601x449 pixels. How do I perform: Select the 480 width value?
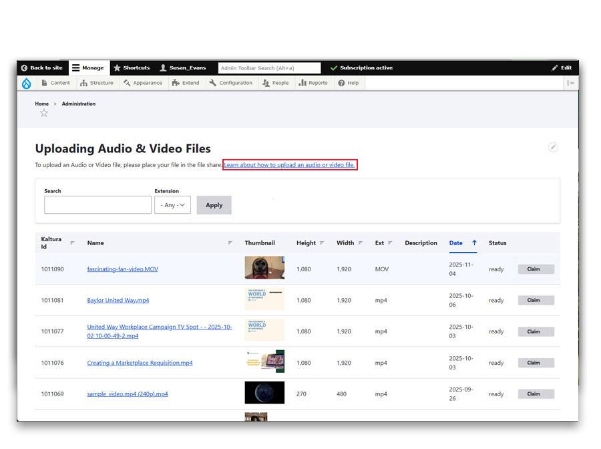click(341, 394)
